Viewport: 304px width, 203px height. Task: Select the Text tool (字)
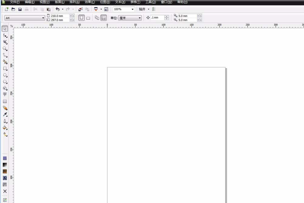click(x=5, y=95)
